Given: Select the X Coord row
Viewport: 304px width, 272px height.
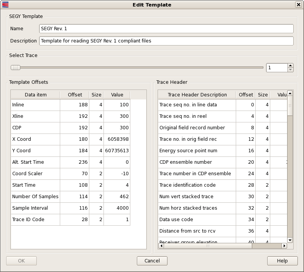Looking at the screenshot, I should pyautogui.click(x=71, y=139).
